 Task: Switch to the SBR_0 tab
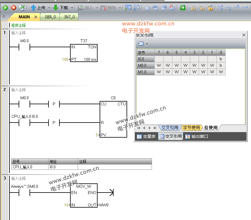tap(50, 17)
